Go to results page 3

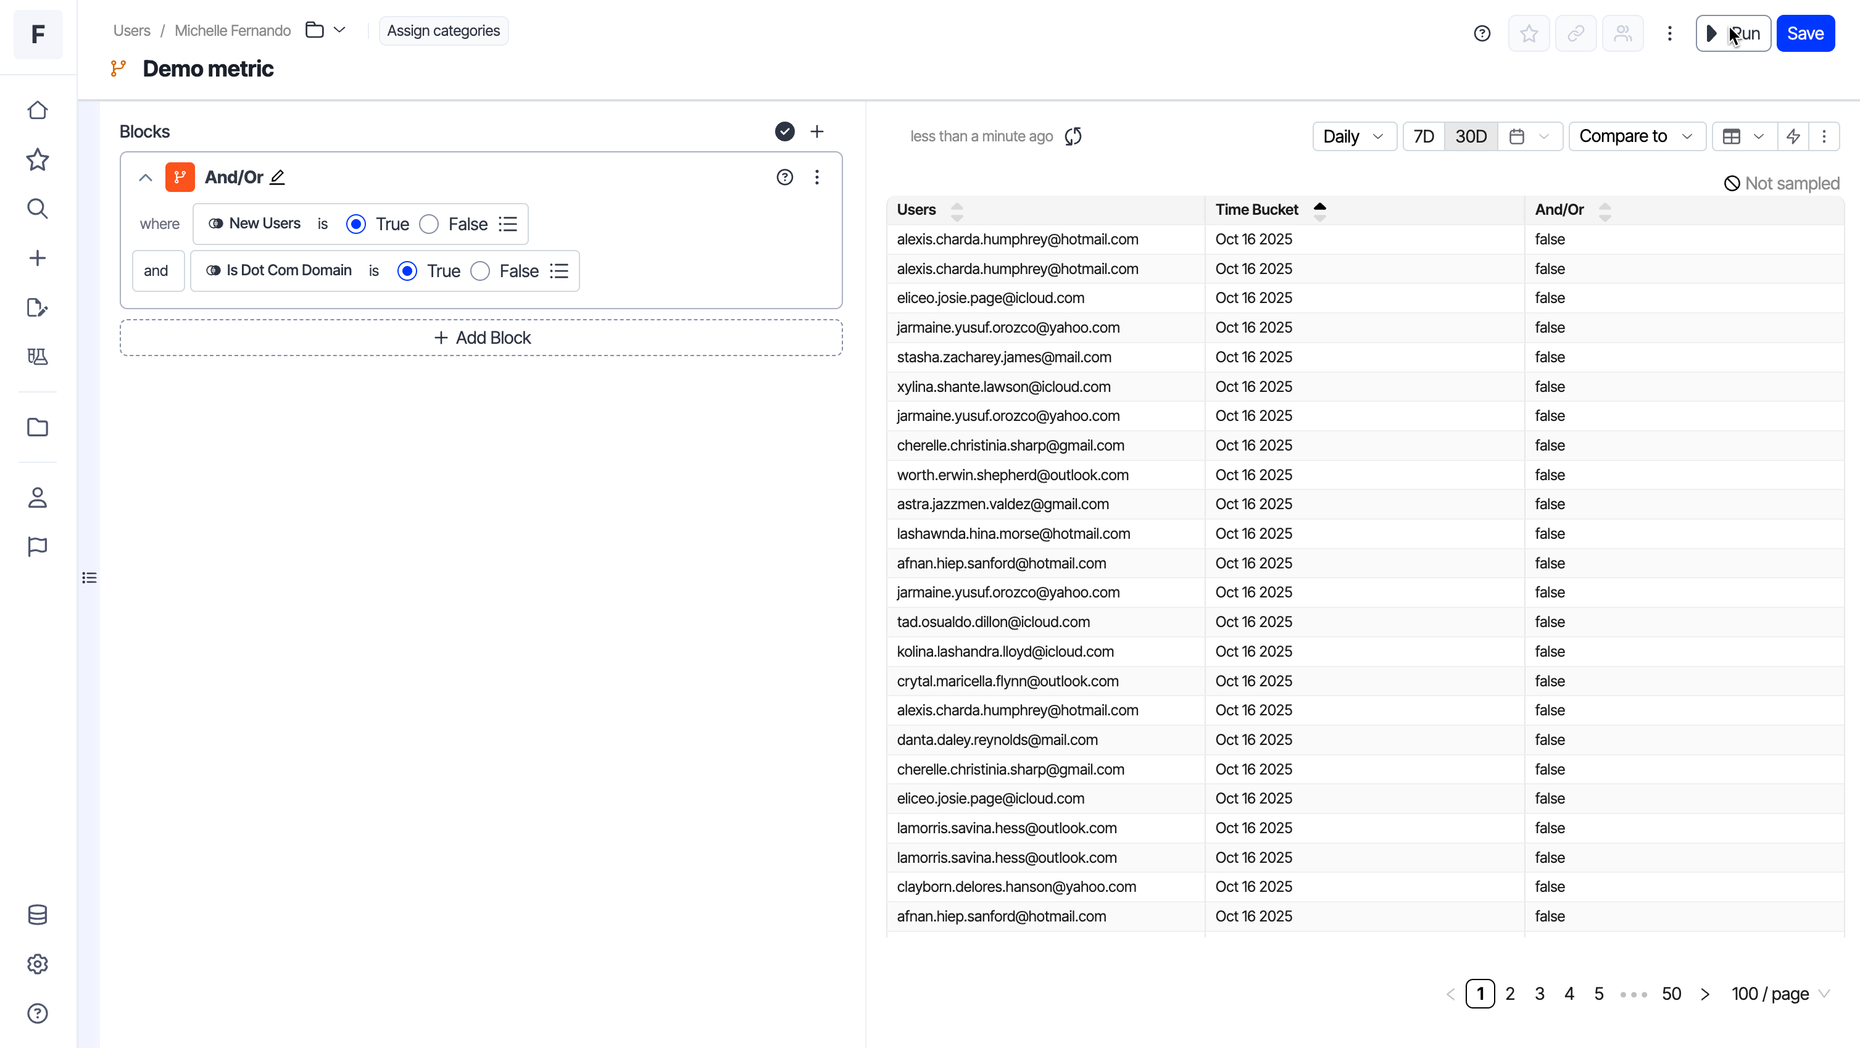pyautogui.click(x=1540, y=994)
